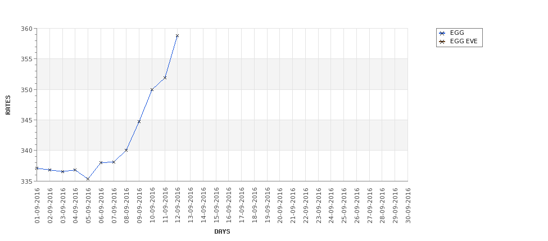
Task: Click the data marker at 03-09-2016
Action: [x=62, y=171]
